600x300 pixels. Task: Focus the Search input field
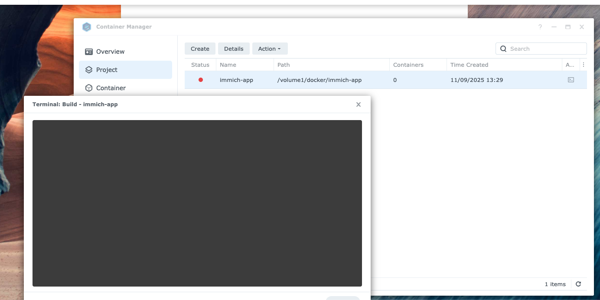tap(541, 49)
